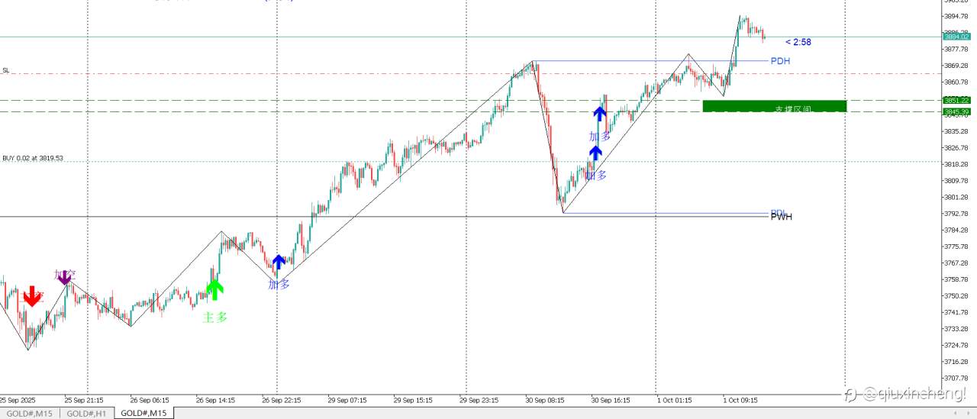Click price axis value 3826.78

pyautogui.click(x=957, y=148)
